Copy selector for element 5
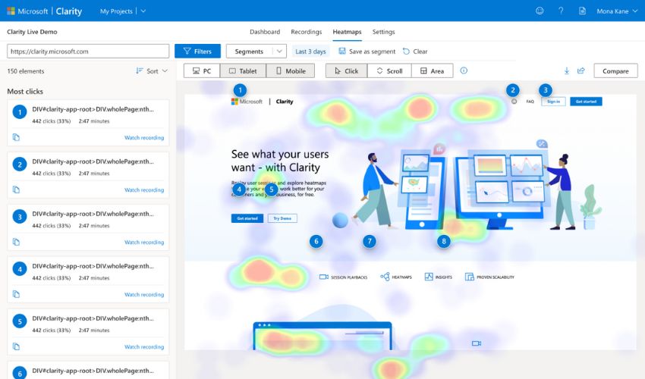The height and width of the screenshot is (379, 645). 16,346
